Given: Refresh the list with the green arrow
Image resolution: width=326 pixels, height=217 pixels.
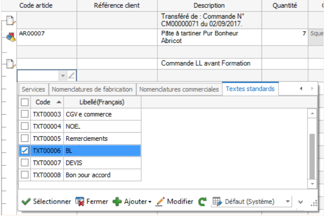Looking at the screenshot, I should pyautogui.click(x=202, y=201).
